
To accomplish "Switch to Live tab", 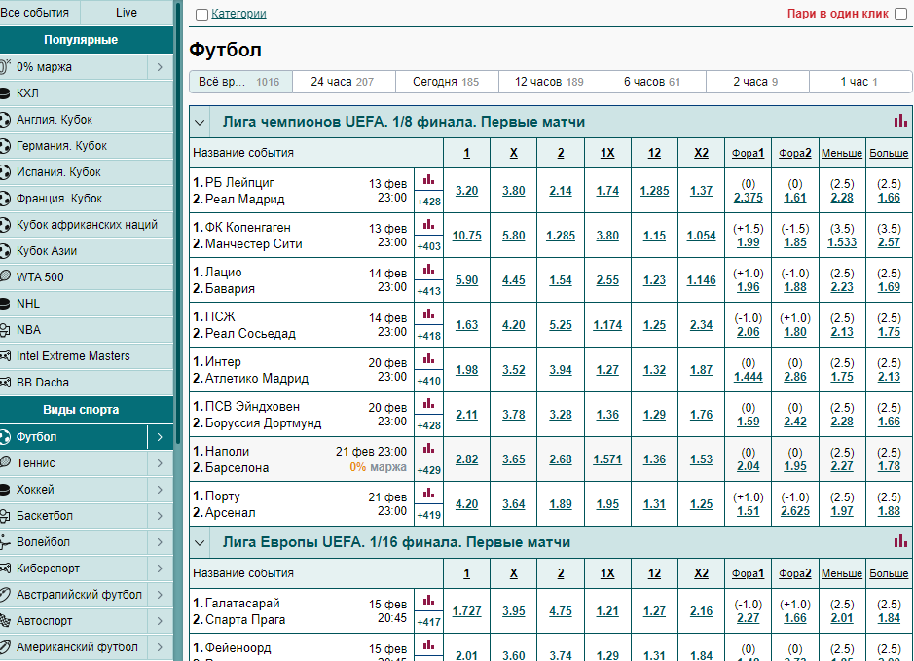I will click(x=127, y=13).
